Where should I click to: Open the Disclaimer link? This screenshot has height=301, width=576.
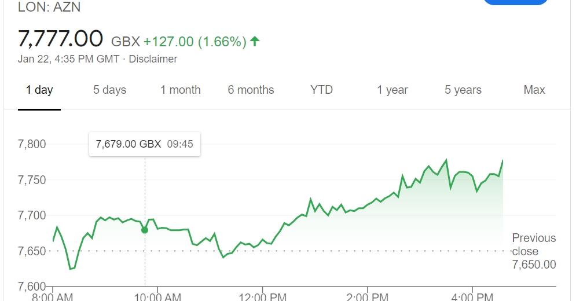click(153, 59)
